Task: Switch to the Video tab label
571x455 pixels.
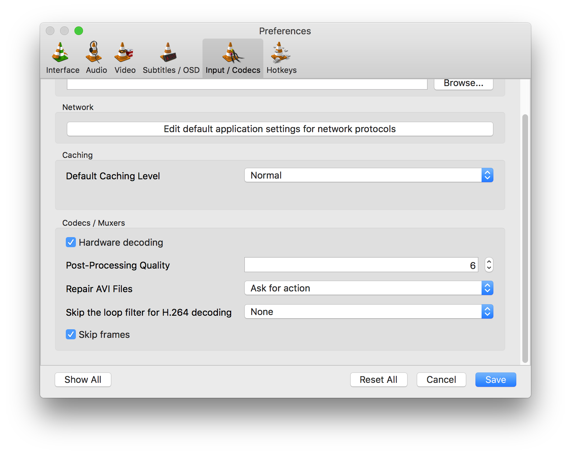Action: coord(125,70)
